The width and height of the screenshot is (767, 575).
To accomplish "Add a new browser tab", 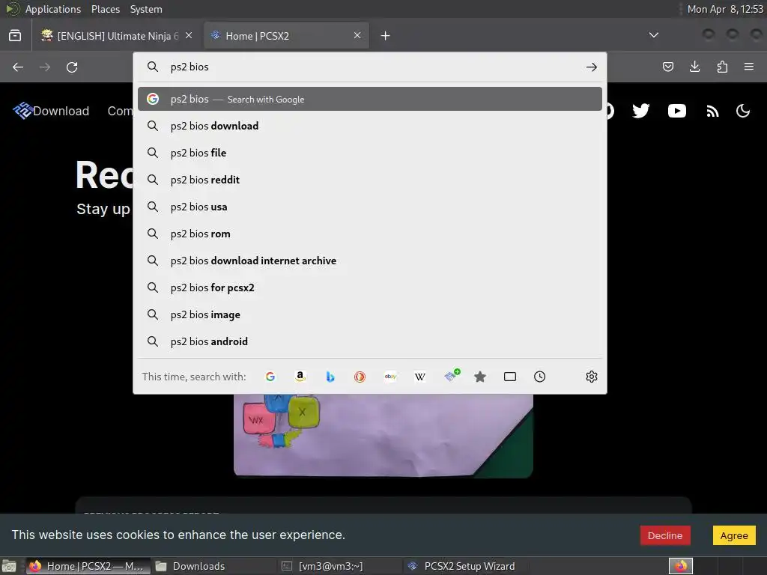I will tap(386, 36).
